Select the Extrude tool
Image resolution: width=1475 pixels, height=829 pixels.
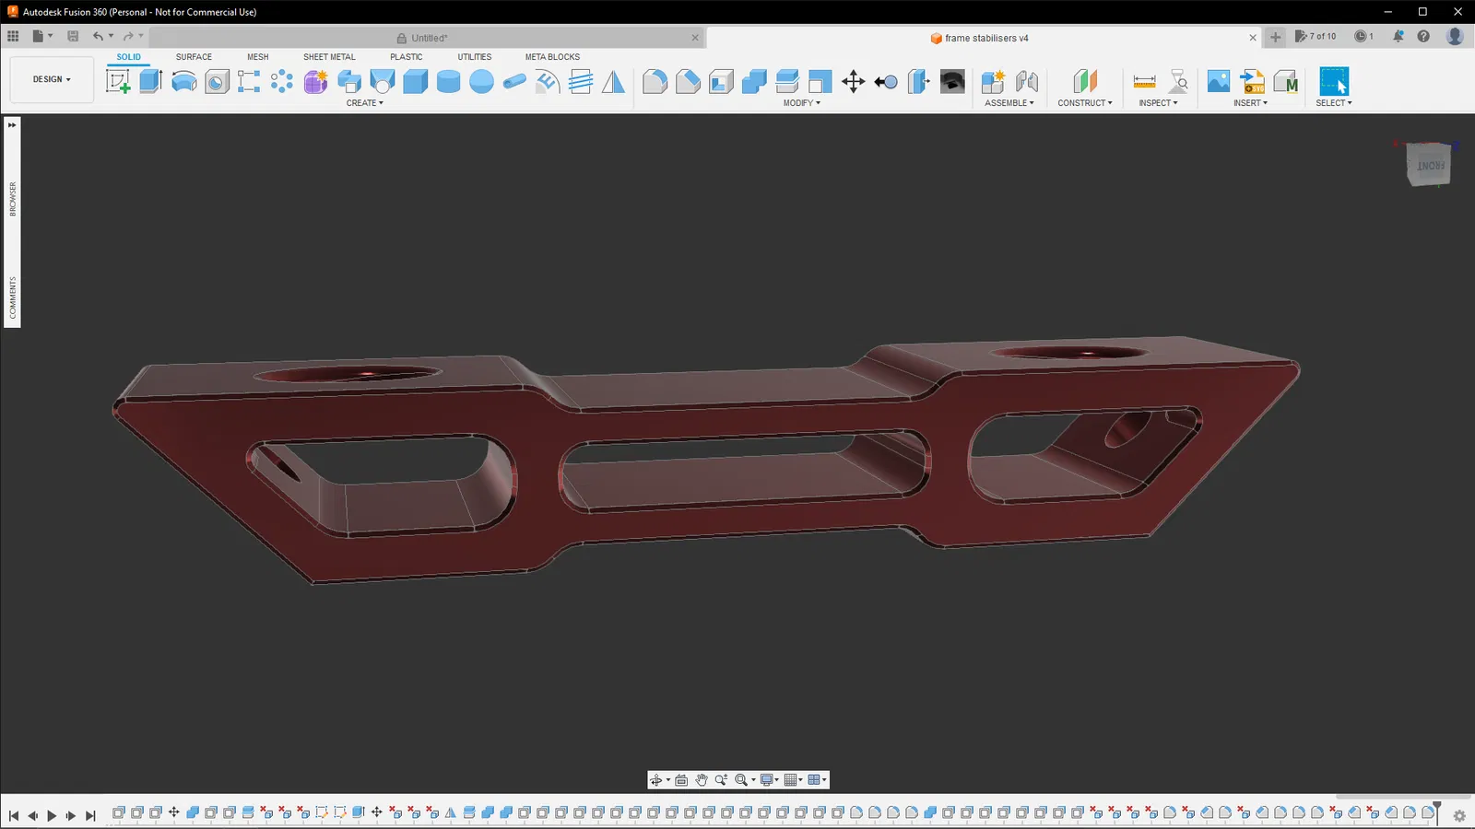click(x=150, y=81)
